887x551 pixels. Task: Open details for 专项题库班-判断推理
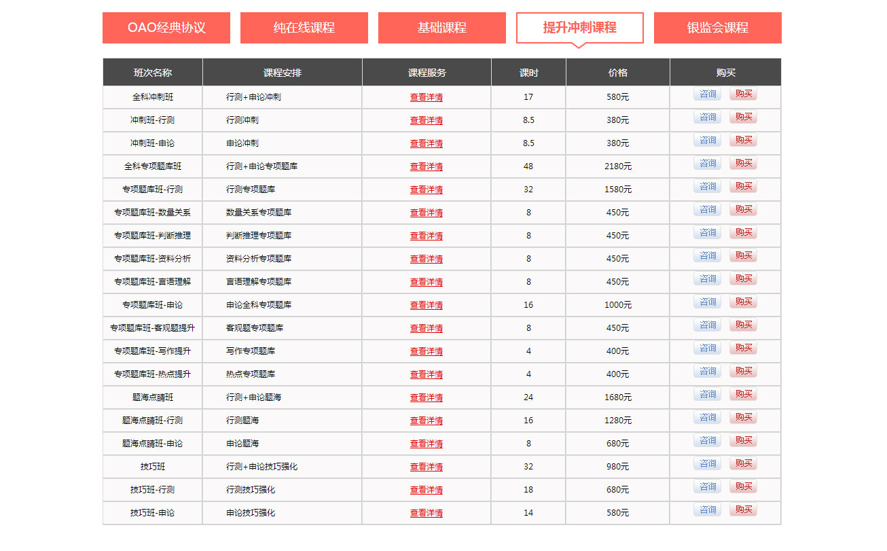(x=427, y=236)
